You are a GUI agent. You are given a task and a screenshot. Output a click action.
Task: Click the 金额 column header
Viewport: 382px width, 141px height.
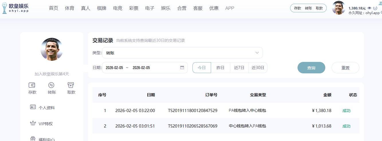pos(327,95)
